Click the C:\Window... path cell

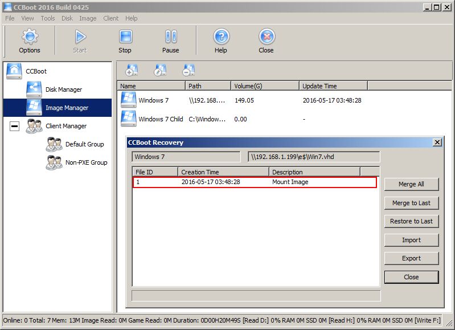(207, 119)
